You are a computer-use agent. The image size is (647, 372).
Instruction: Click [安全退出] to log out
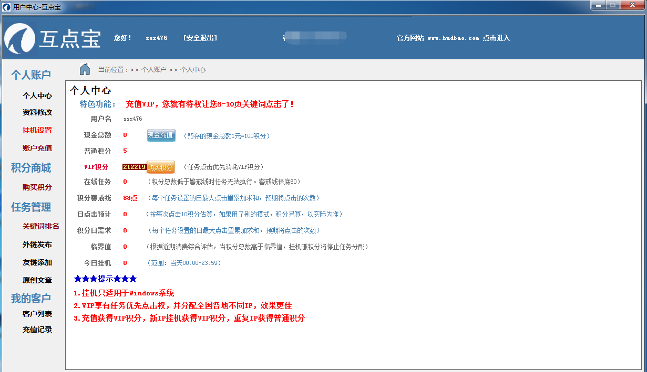pos(200,38)
